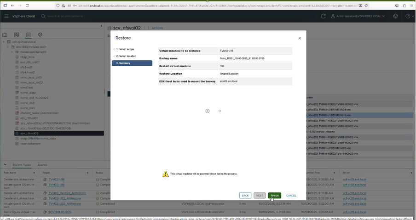Close the Restore dialog with X

tap(300, 38)
